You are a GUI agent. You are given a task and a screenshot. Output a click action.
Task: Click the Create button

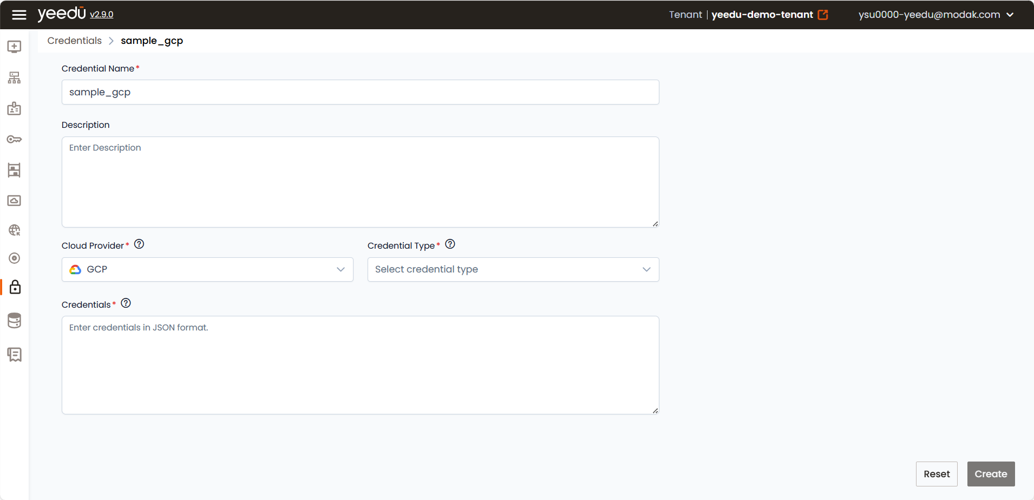coord(991,474)
